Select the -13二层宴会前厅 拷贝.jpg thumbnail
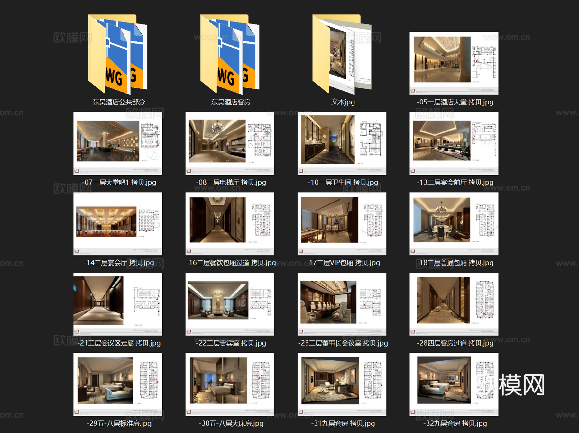This screenshot has height=433, width=579. (454, 143)
